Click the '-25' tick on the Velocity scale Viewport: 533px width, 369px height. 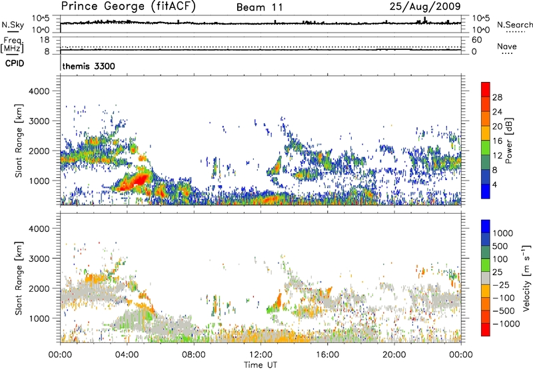tap(503, 284)
